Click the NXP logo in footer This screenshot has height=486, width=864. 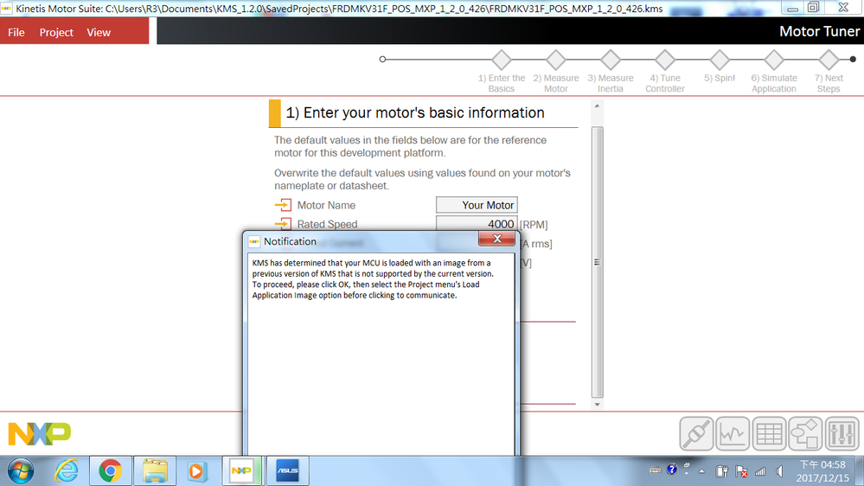point(40,433)
